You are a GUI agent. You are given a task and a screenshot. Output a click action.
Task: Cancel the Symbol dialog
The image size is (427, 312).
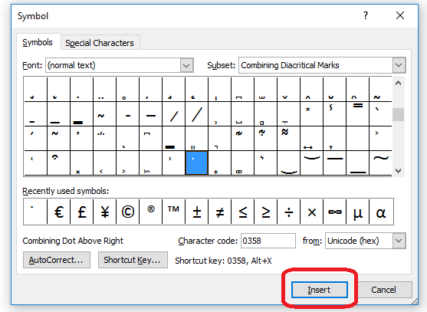click(383, 290)
